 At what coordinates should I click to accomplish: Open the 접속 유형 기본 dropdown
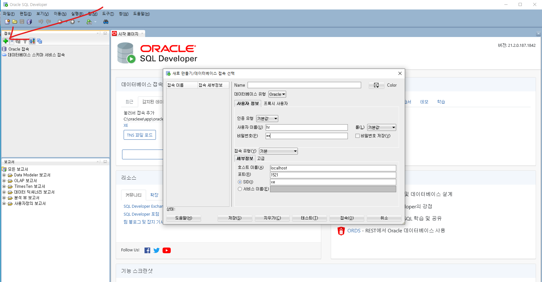pyautogui.click(x=278, y=151)
